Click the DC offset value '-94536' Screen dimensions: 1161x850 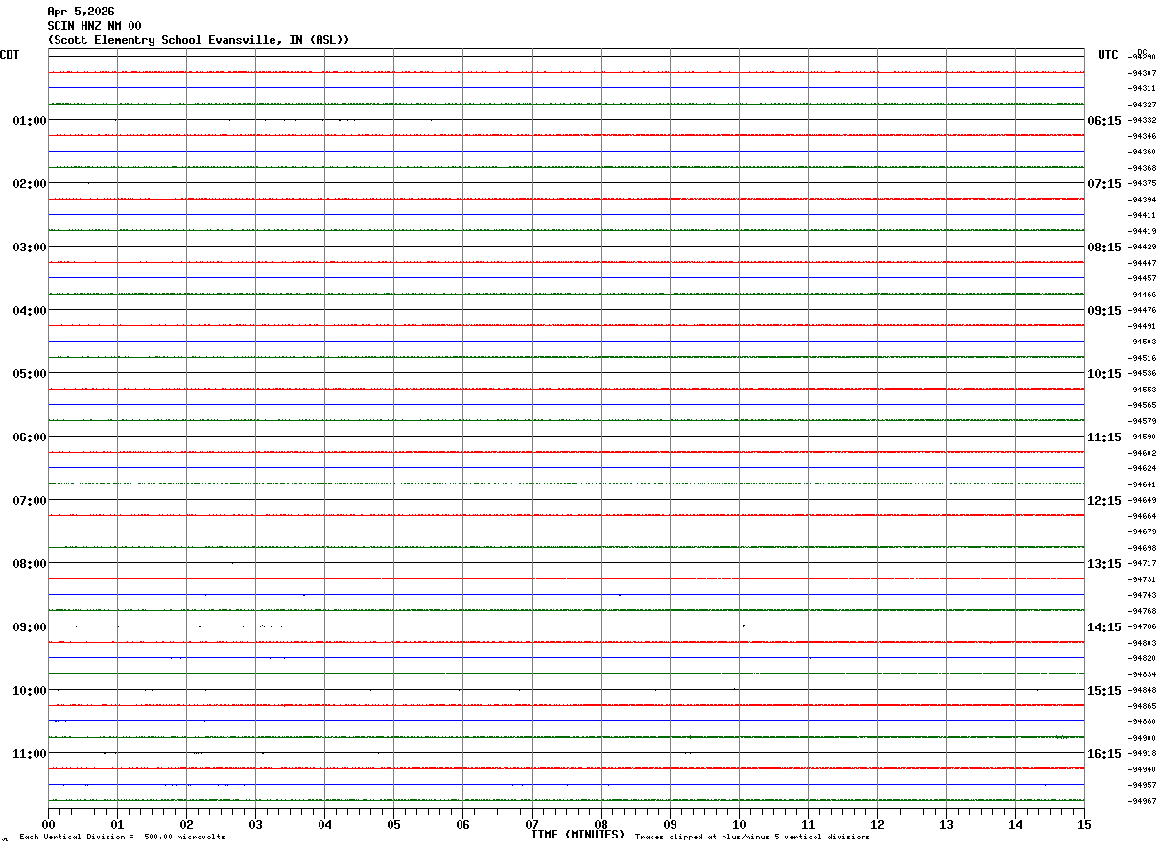[x=1142, y=374]
